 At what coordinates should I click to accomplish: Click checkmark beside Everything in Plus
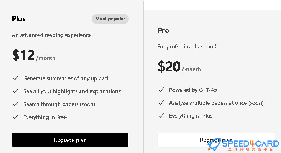point(161,115)
